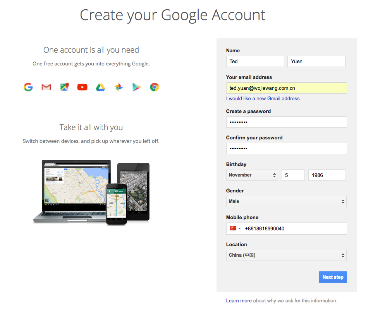The height and width of the screenshot is (314, 380).
Task: Click the 'Create a password' label
Action: (x=248, y=111)
